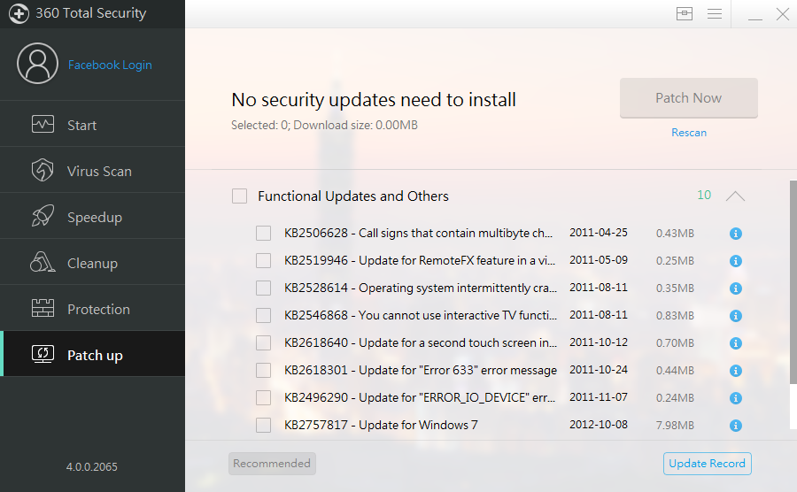Screen dimensions: 797x492
Task: View details icon for KB2528614 update
Action: click(735, 288)
